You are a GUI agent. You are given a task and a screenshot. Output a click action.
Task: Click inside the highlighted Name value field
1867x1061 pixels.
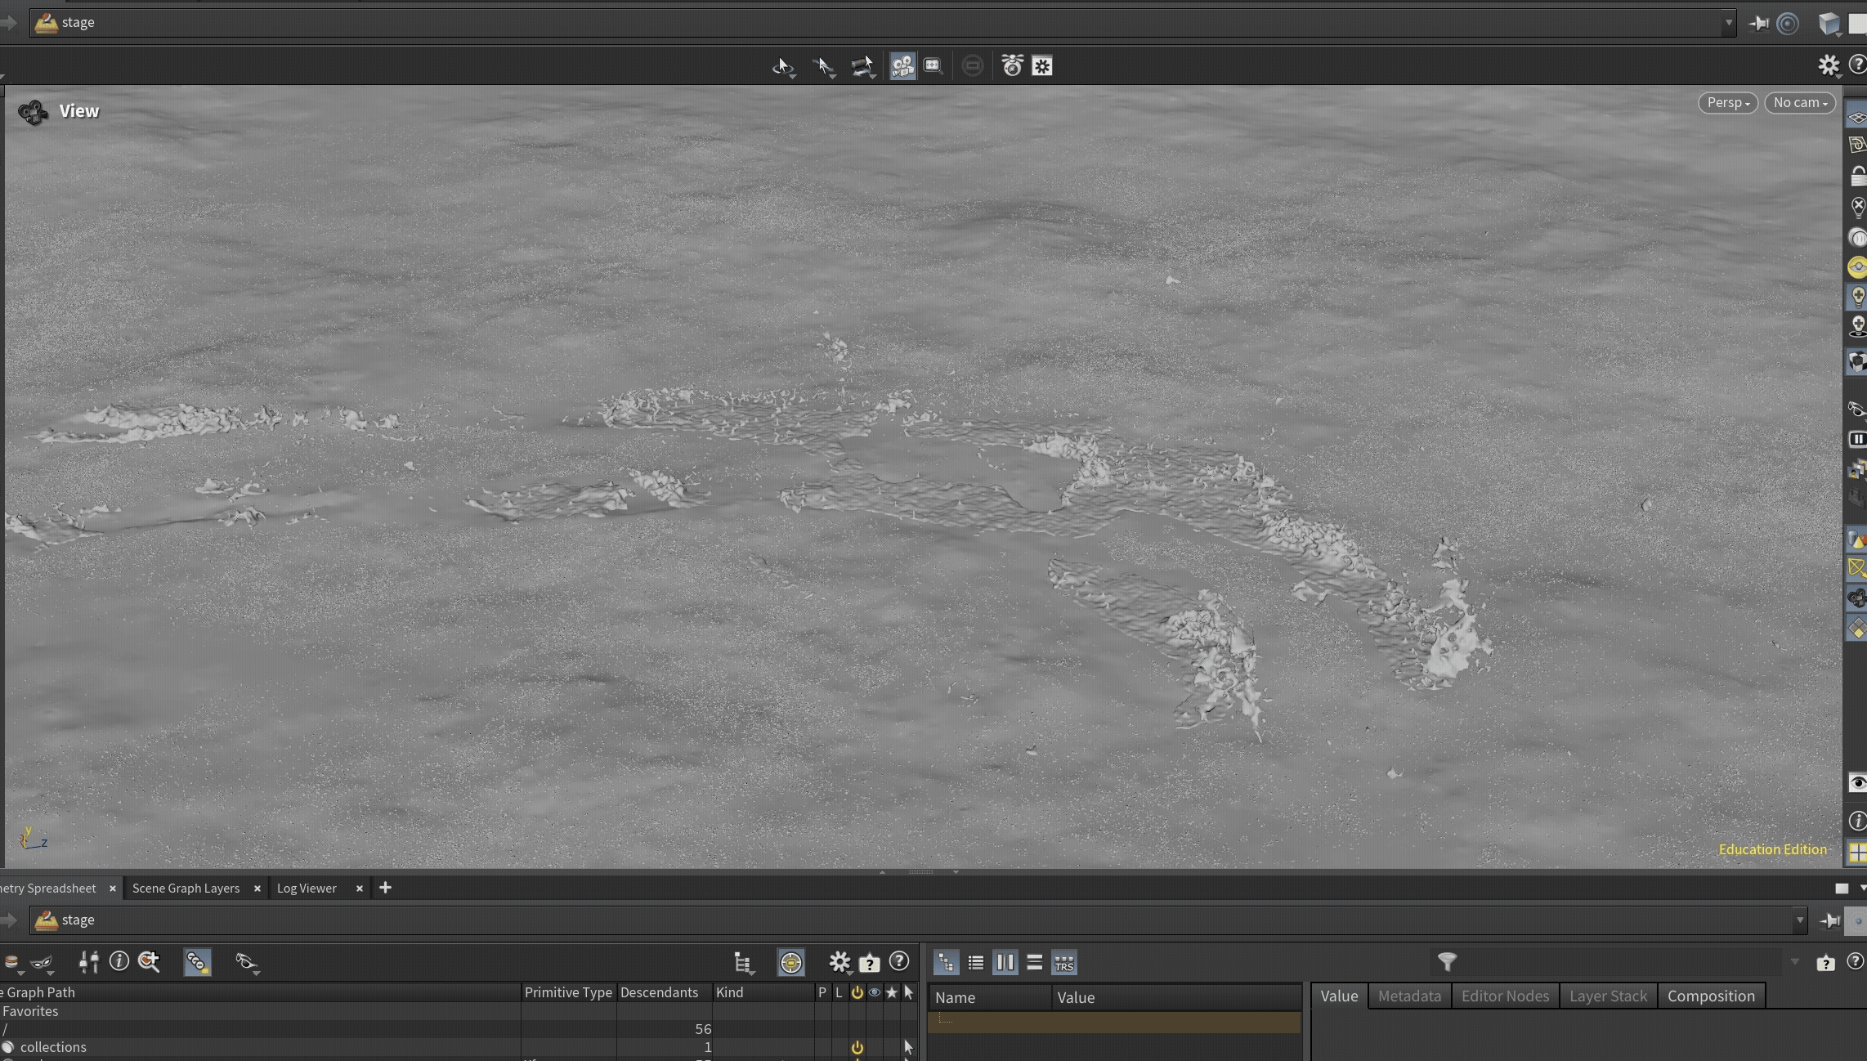click(1112, 1023)
